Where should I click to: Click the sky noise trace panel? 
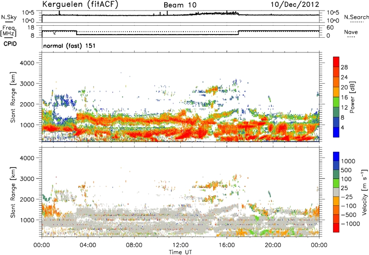(180, 17)
